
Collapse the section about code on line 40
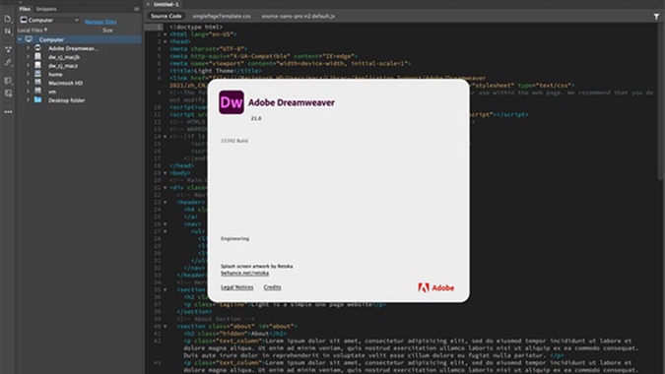[165, 326]
